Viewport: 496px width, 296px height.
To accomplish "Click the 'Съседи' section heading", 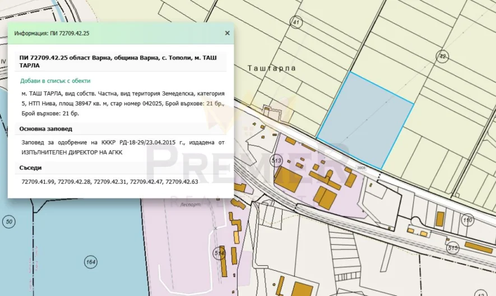I will coord(30,168).
